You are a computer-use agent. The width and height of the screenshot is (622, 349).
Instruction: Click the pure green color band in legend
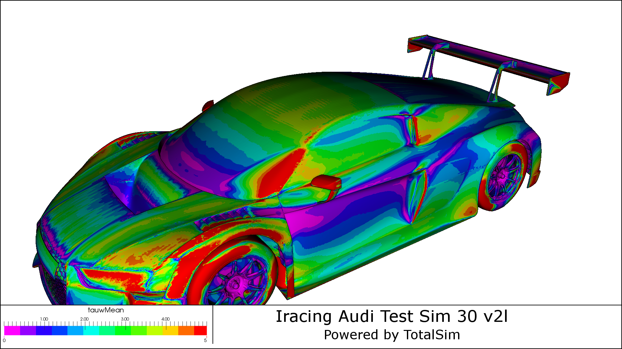(x=123, y=331)
